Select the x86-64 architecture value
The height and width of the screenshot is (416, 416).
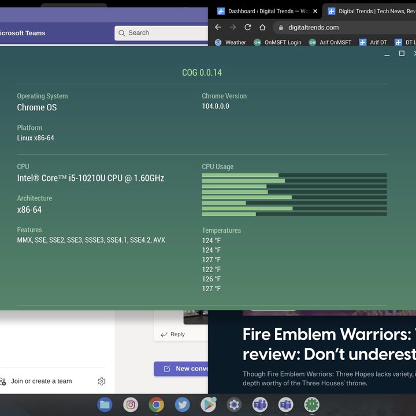click(29, 210)
